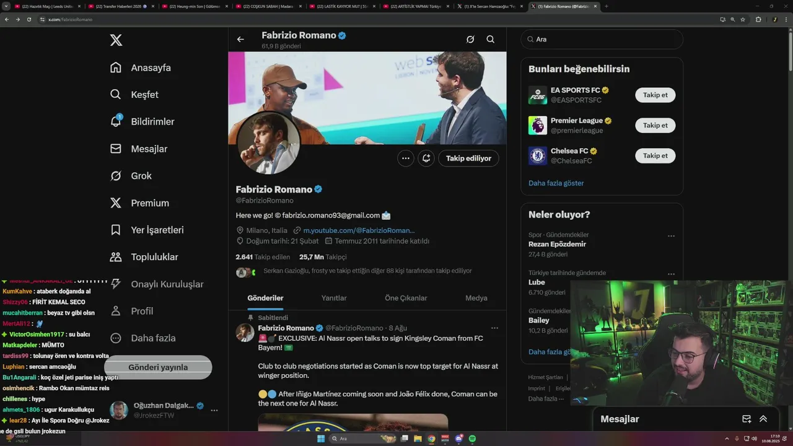Follow Chelsea FC with Takip et
The width and height of the screenshot is (793, 446).
coord(655,155)
